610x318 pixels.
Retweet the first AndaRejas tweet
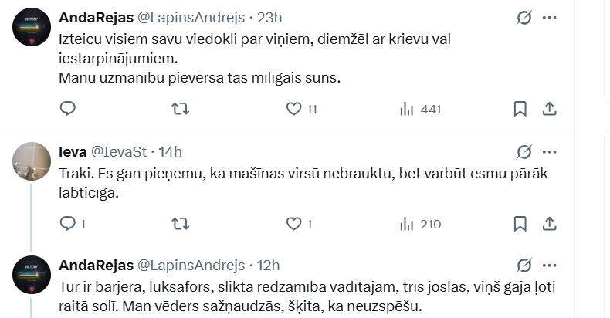click(x=180, y=109)
